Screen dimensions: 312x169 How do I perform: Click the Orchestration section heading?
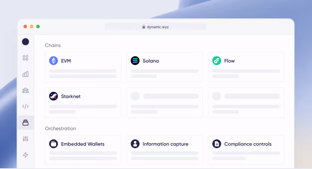[61, 128]
